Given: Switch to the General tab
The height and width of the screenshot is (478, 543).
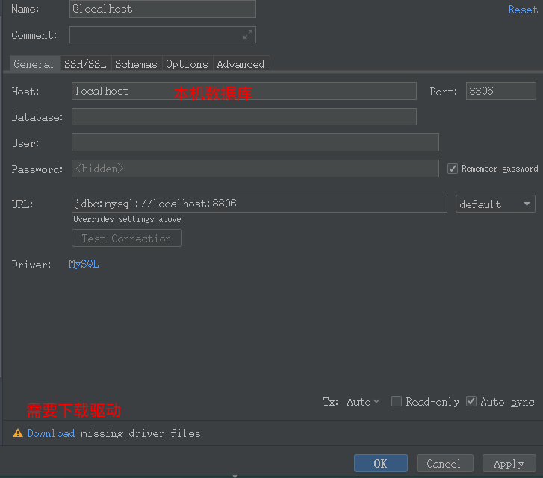Looking at the screenshot, I should coord(34,64).
